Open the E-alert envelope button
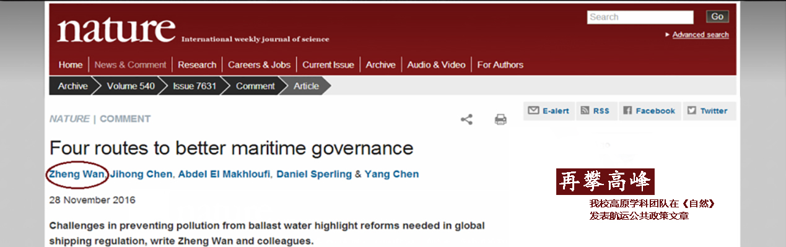 [x=549, y=111]
